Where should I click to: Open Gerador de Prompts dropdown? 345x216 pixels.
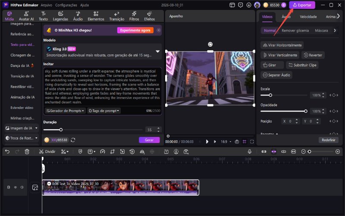pyautogui.click(x=65, y=111)
